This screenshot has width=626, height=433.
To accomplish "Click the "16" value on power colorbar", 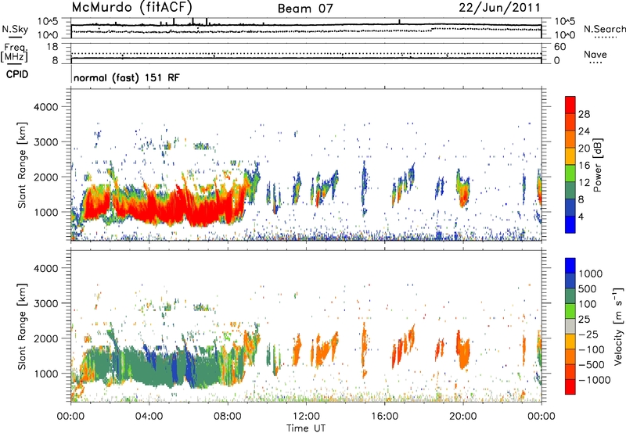I will pos(584,166).
